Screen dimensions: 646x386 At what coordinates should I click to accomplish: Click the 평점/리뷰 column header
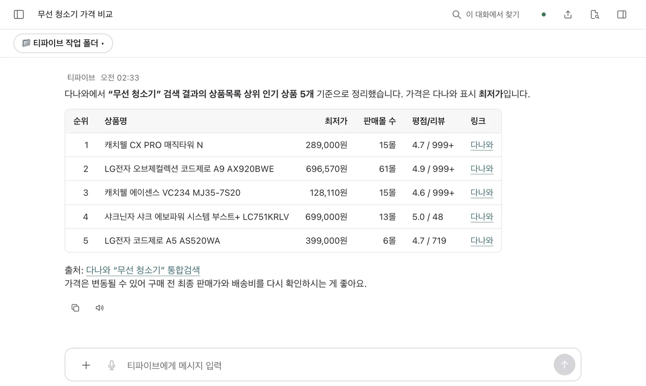[x=428, y=121]
